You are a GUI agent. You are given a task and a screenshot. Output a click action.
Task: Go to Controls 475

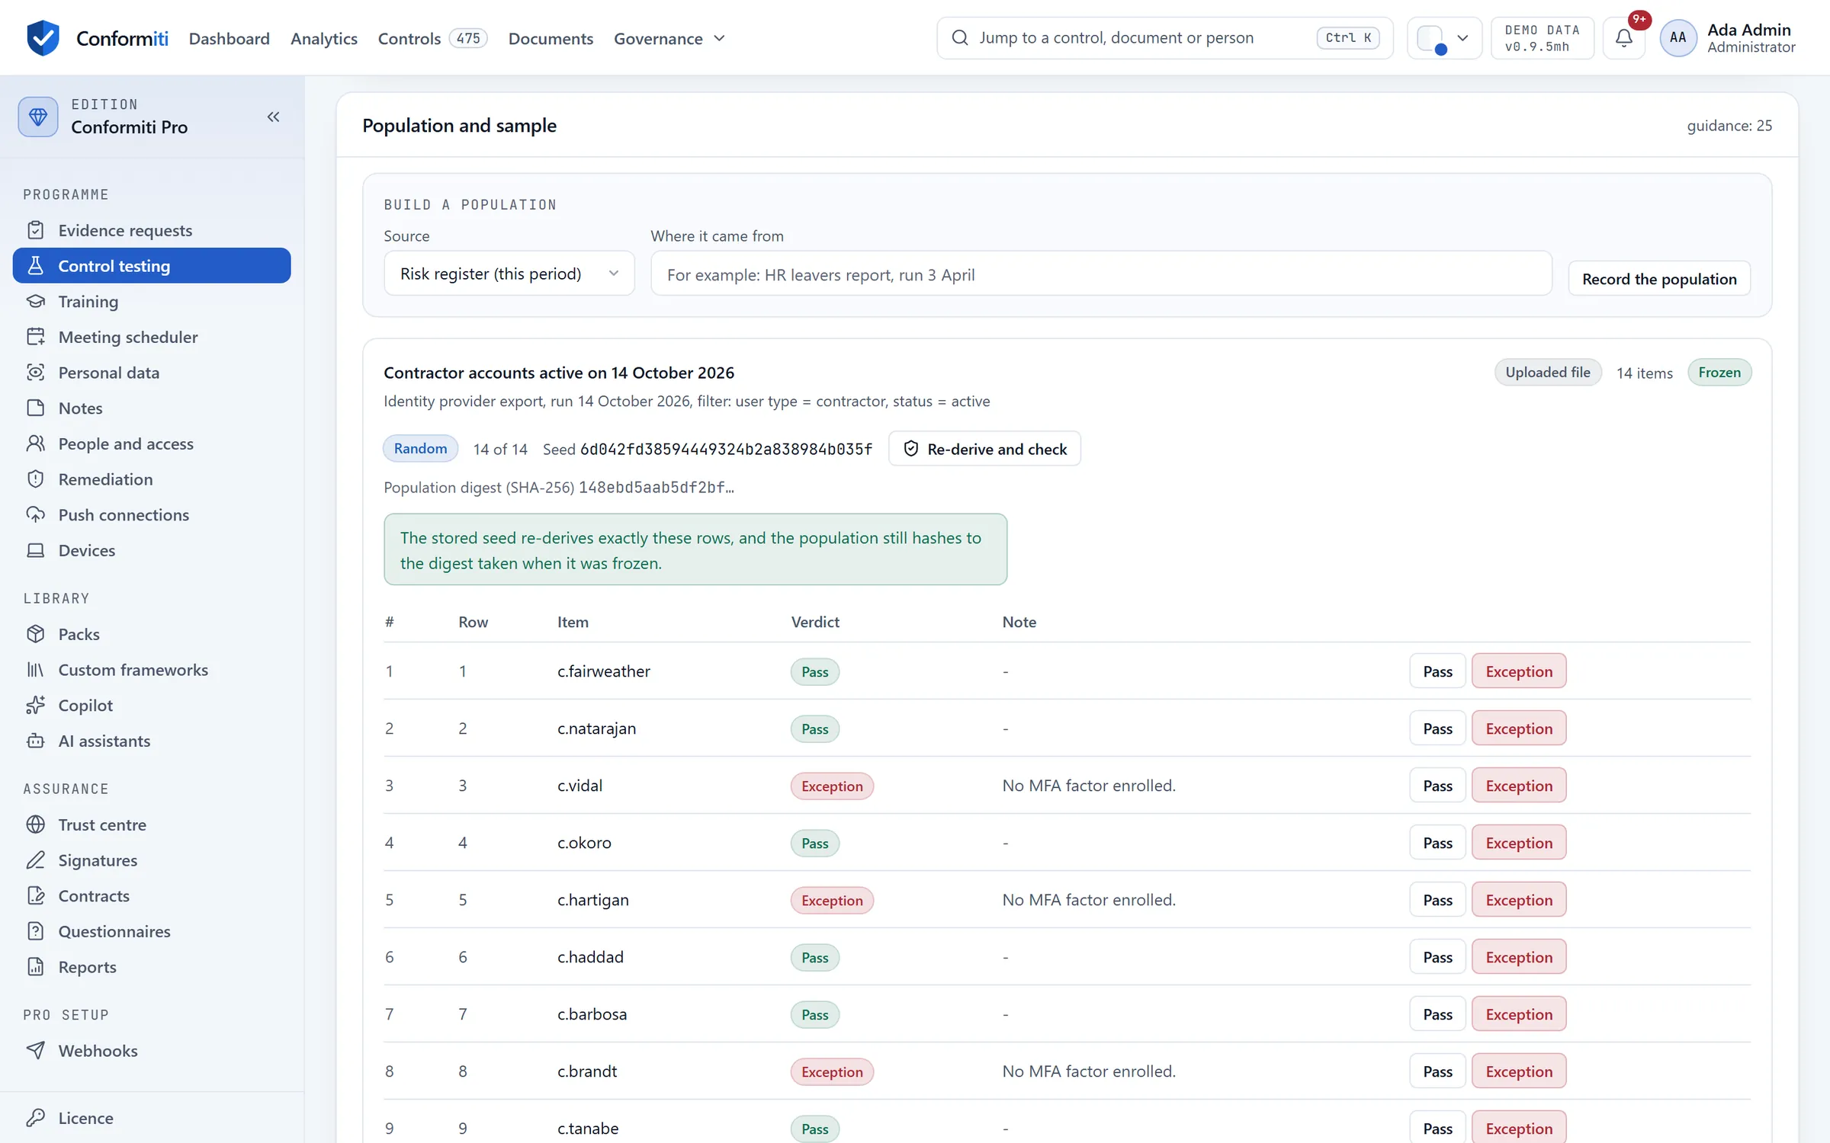(x=432, y=38)
